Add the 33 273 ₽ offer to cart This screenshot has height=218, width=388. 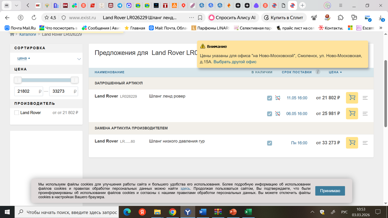tap(352, 142)
